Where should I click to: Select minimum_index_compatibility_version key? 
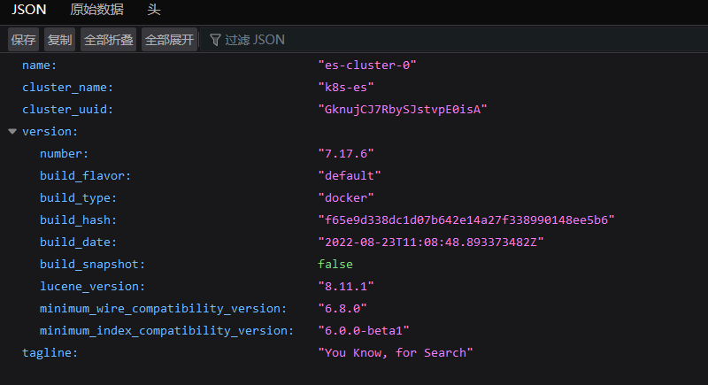point(167,330)
